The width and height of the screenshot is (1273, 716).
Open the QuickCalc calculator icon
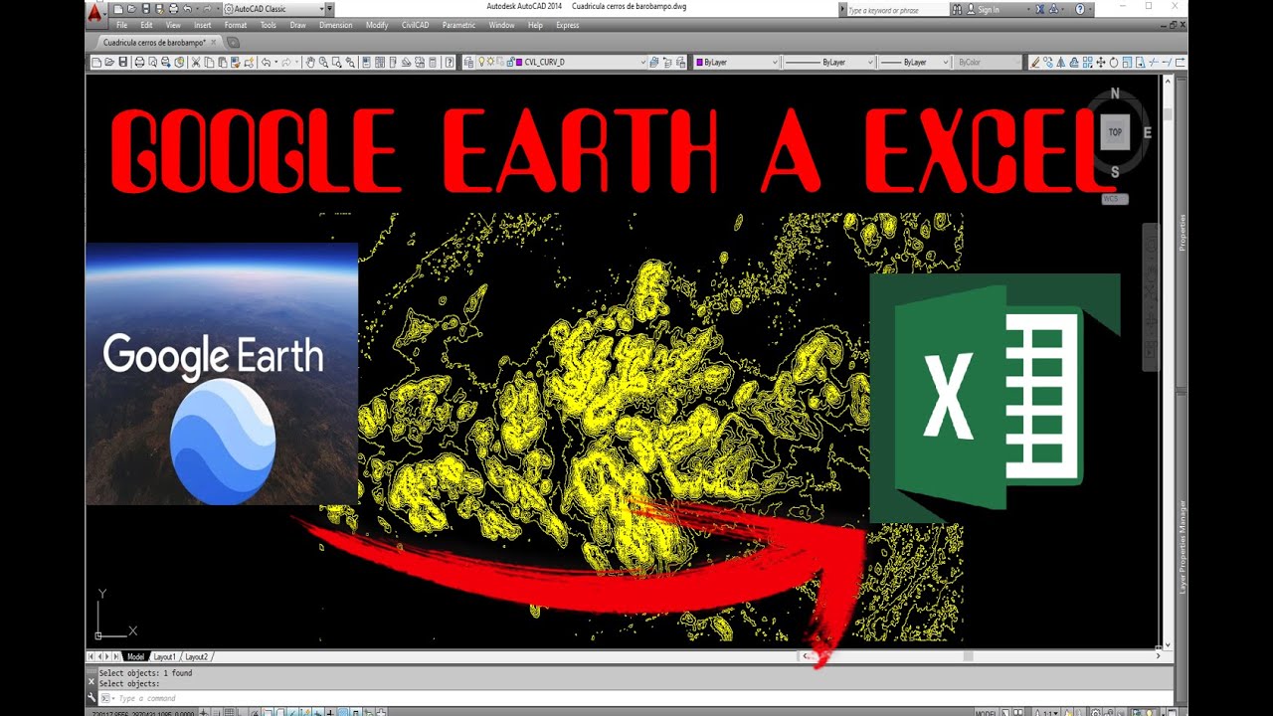coord(434,62)
